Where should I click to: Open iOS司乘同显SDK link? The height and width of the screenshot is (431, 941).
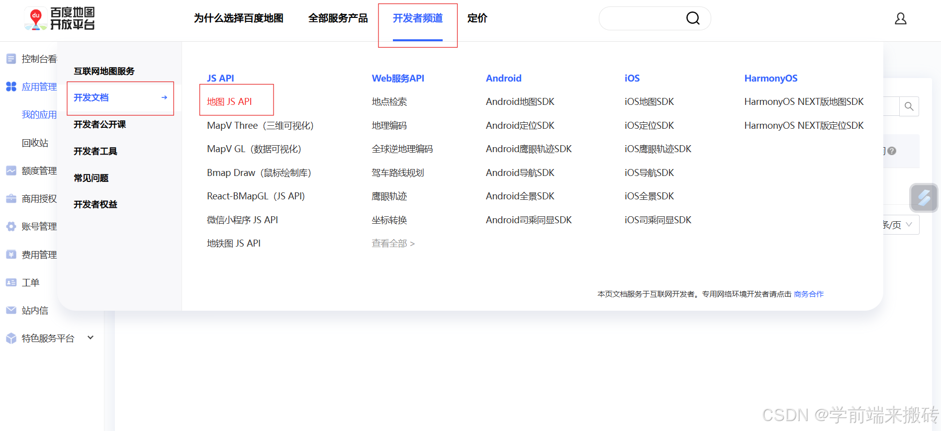pos(658,220)
